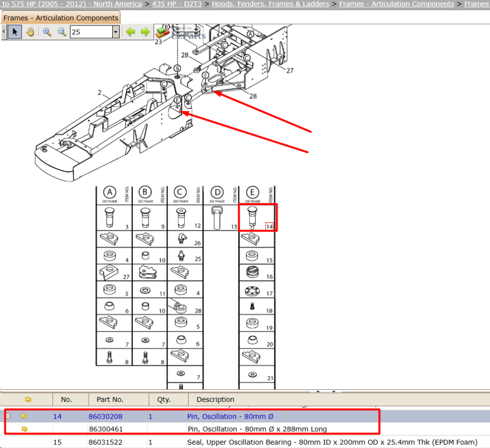Select the arrow pointer tool
490x448 pixels.
(x=15, y=32)
